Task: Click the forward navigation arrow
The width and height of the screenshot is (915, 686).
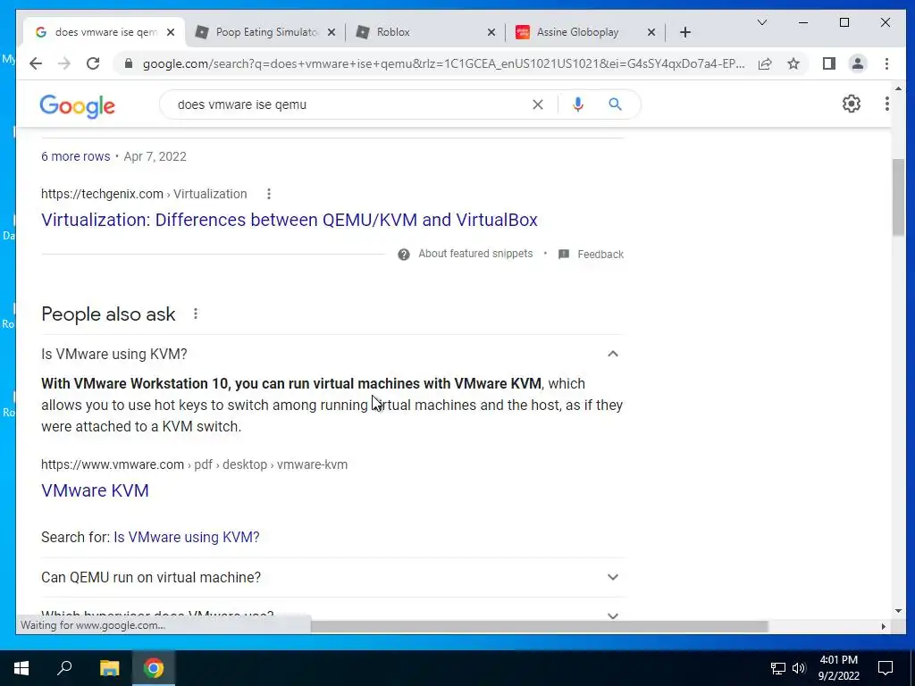Action: [x=64, y=63]
